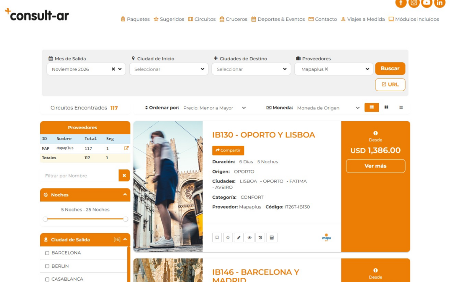Check the BERLIN departure city checkbox
The height and width of the screenshot is (282, 452).
pos(47,266)
